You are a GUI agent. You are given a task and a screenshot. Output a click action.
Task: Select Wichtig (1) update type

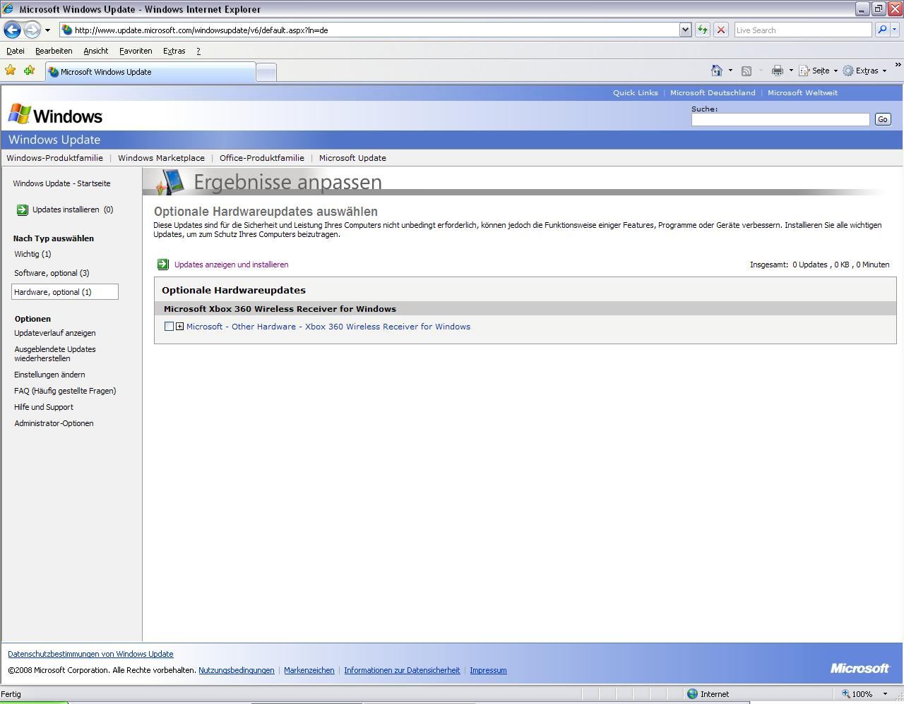[x=32, y=254]
